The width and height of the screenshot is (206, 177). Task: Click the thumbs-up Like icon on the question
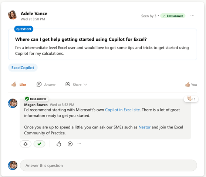pos(14,84)
